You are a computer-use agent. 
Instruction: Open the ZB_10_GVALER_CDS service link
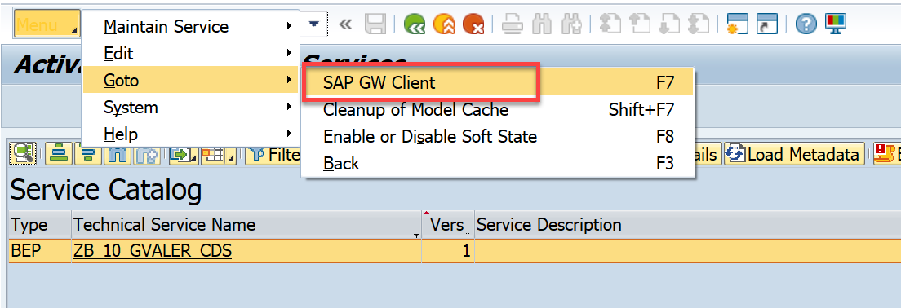tap(153, 251)
